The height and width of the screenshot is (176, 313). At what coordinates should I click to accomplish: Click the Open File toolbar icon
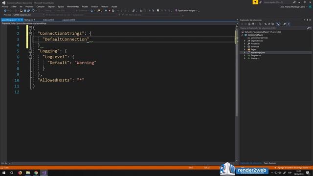(21, 11)
